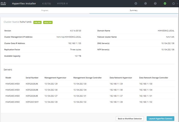
Task: Switch to the Progress tab
Action: pyautogui.click(x=45, y=10)
